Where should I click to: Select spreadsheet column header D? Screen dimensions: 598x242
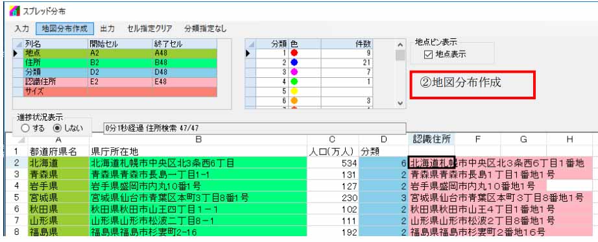tap(383, 139)
